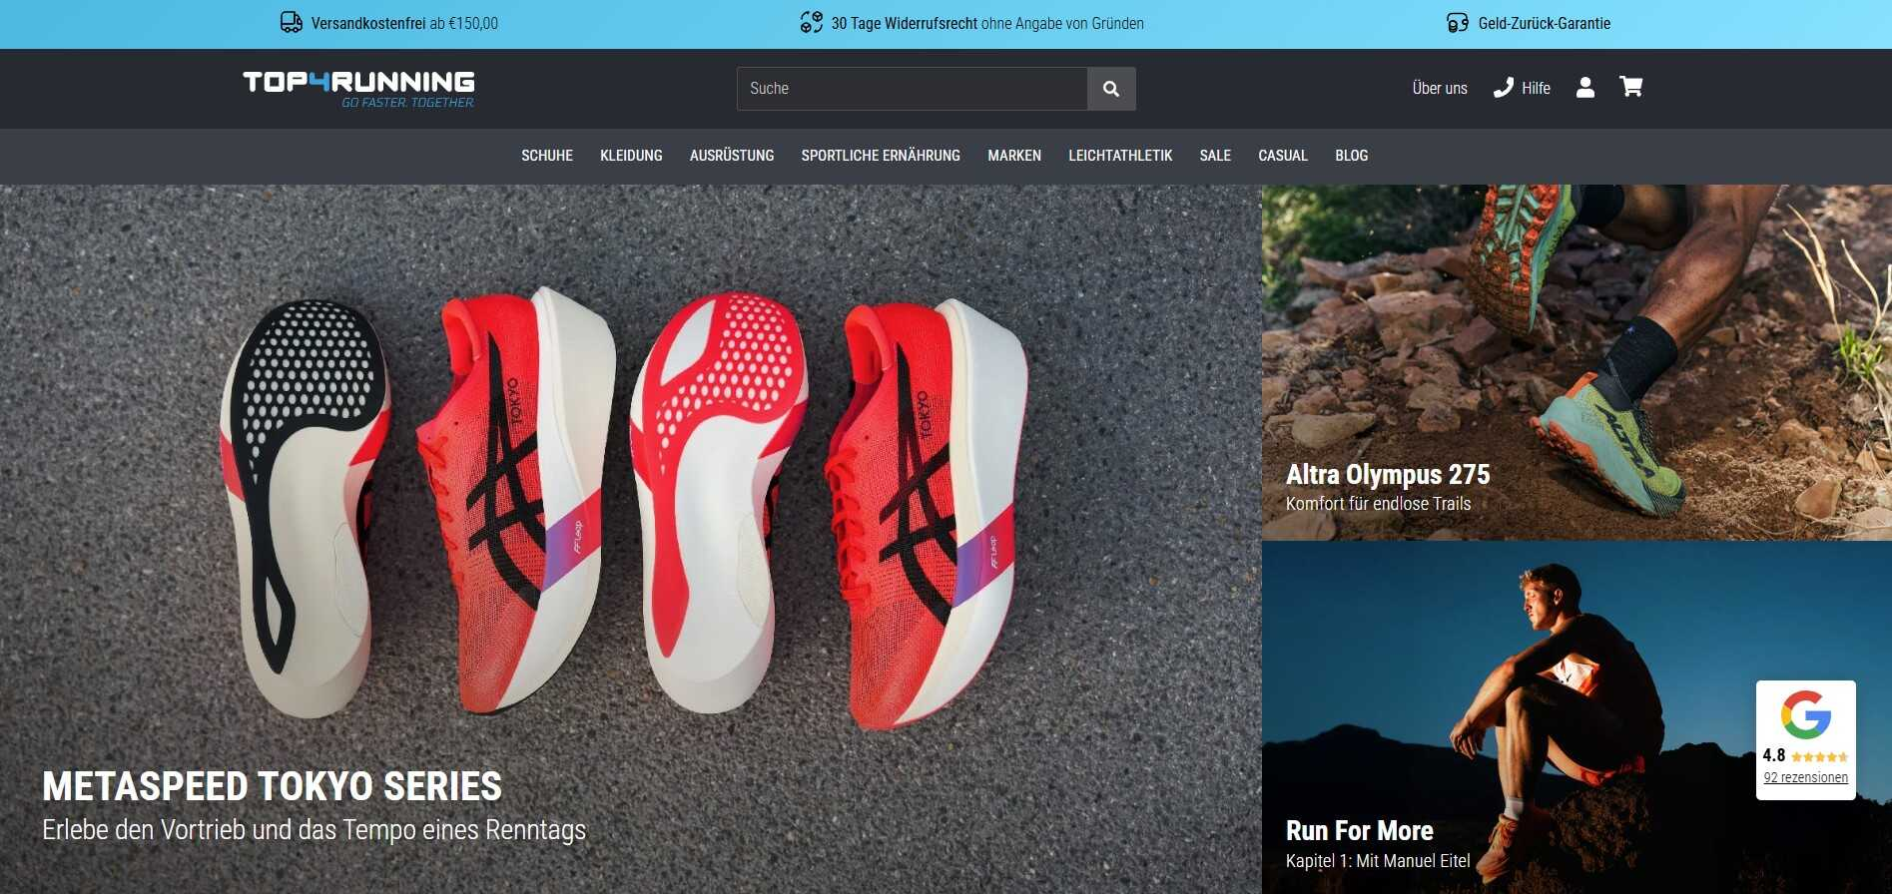Open the Sale menu item

click(1215, 156)
